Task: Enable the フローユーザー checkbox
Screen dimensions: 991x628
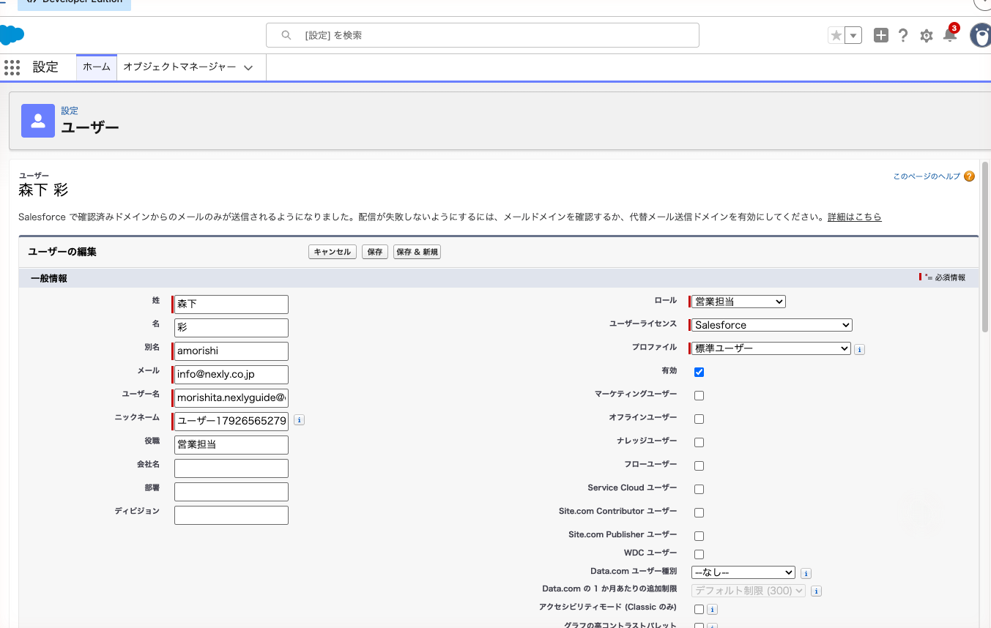Action: pos(699,466)
